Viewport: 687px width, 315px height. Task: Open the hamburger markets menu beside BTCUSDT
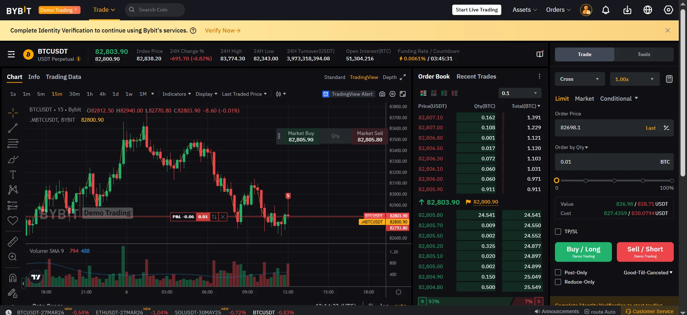11,54
